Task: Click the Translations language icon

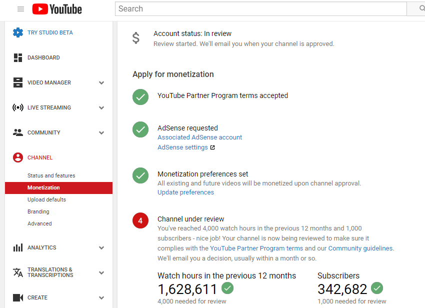Action: point(18,272)
